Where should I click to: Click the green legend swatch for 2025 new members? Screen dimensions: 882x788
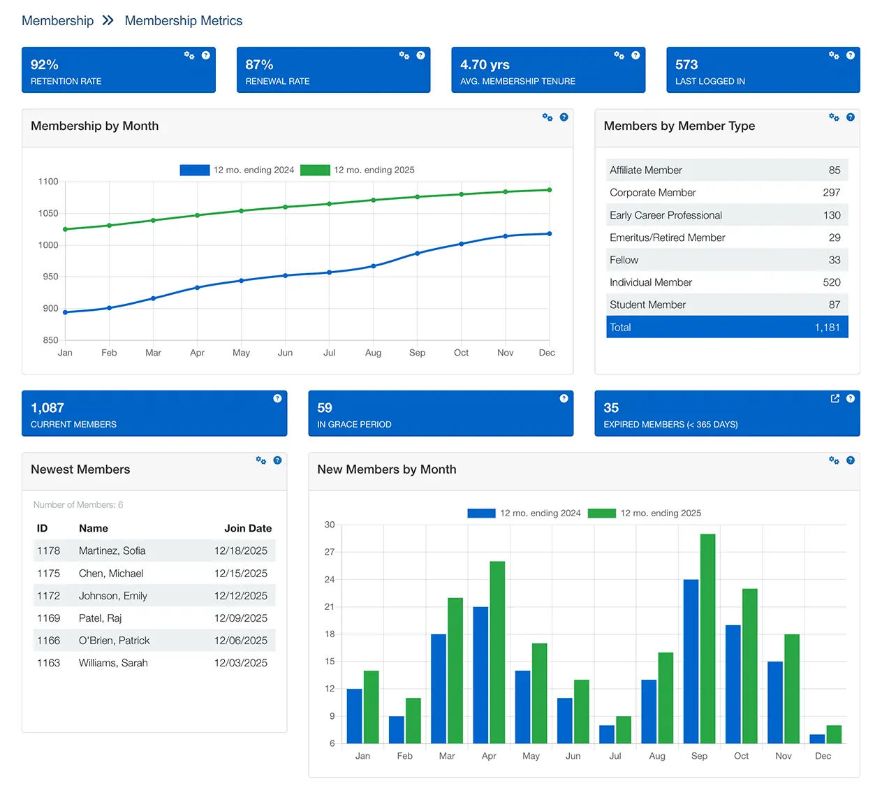point(602,513)
